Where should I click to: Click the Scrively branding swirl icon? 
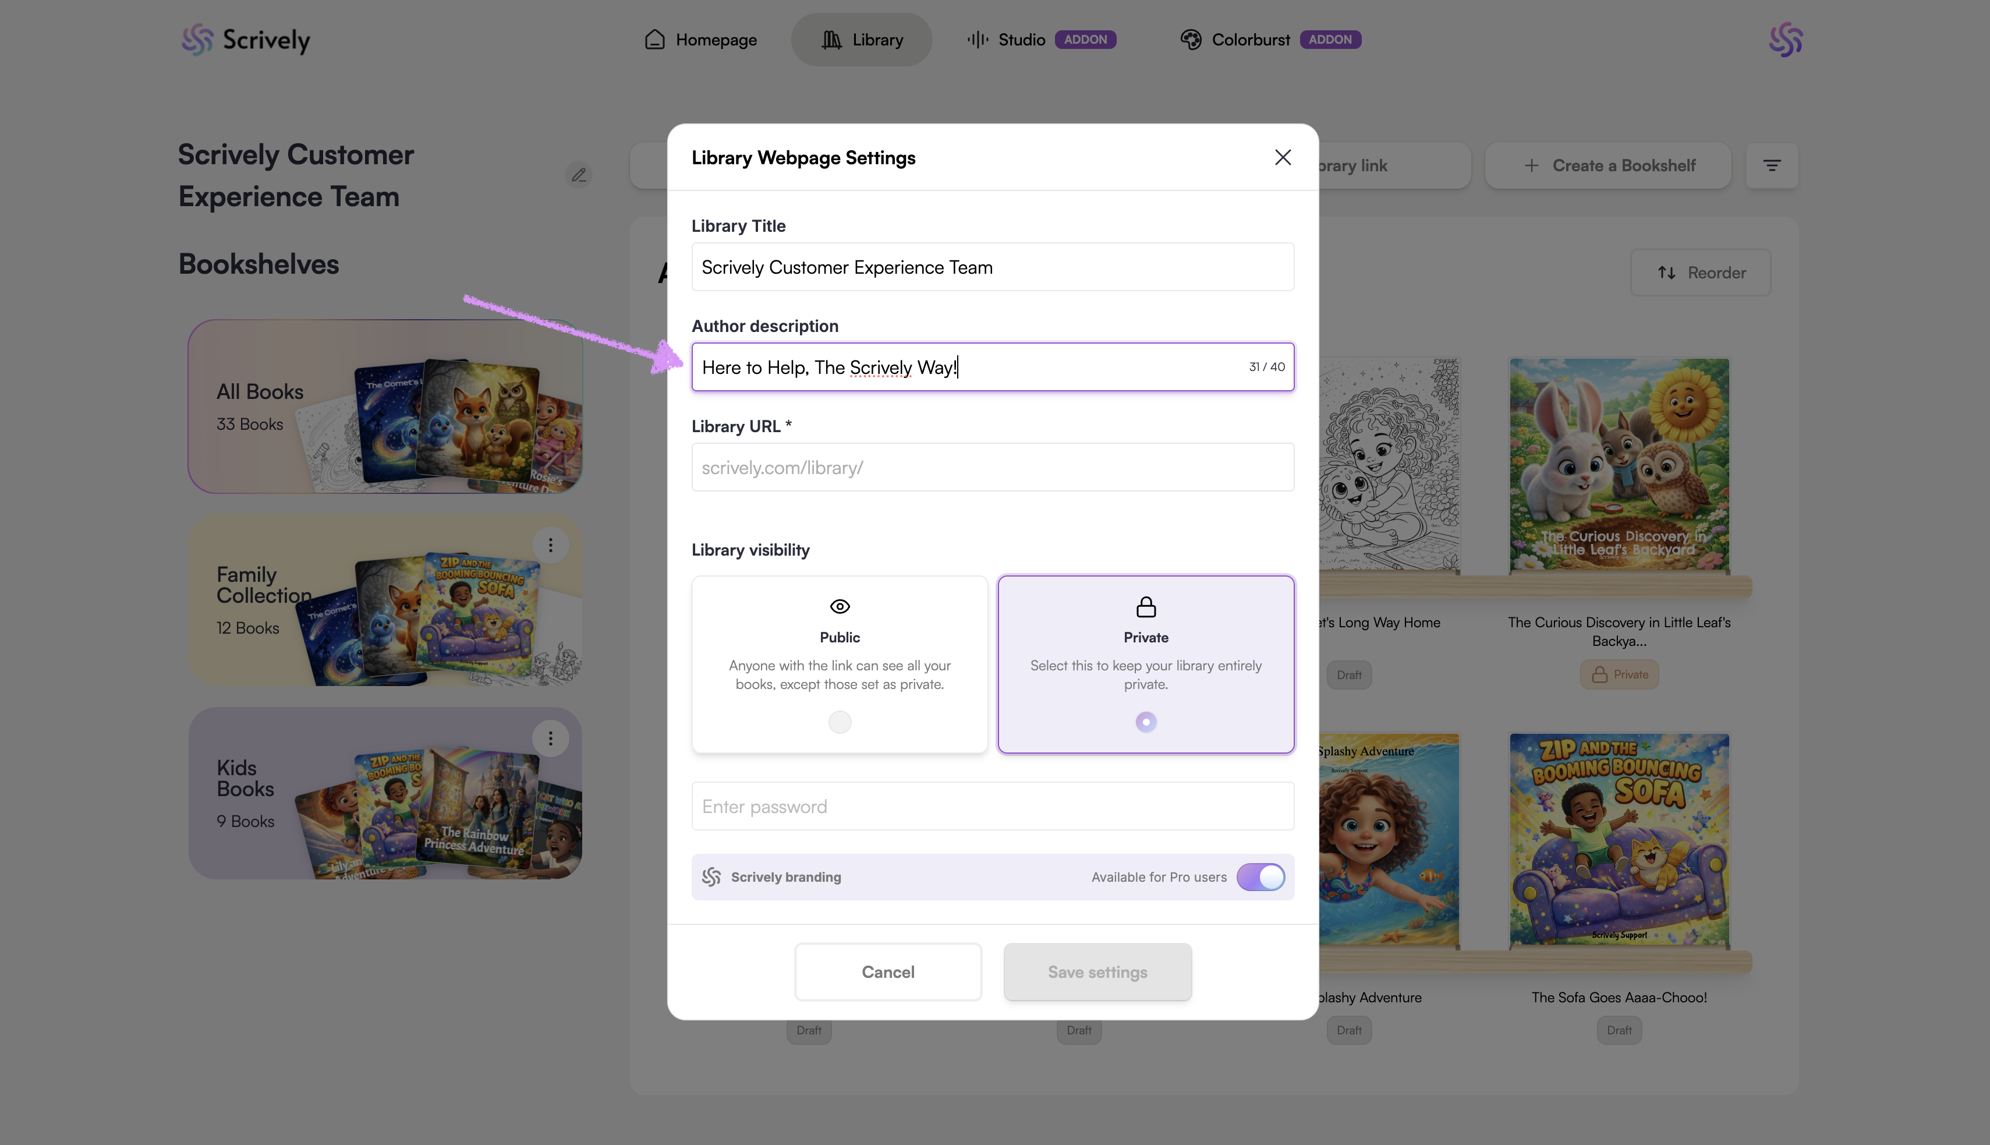[711, 877]
